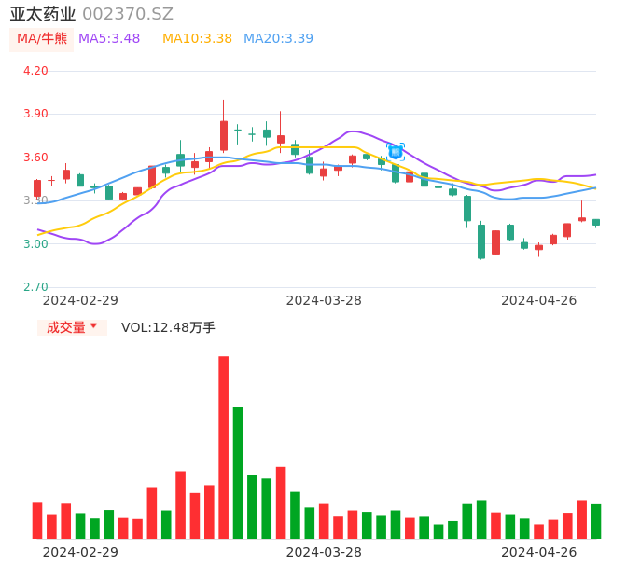This screenshot has width=640, height=565.
Task: Toggle the yellow MA10 moving average legend
Action: [197, 38]
